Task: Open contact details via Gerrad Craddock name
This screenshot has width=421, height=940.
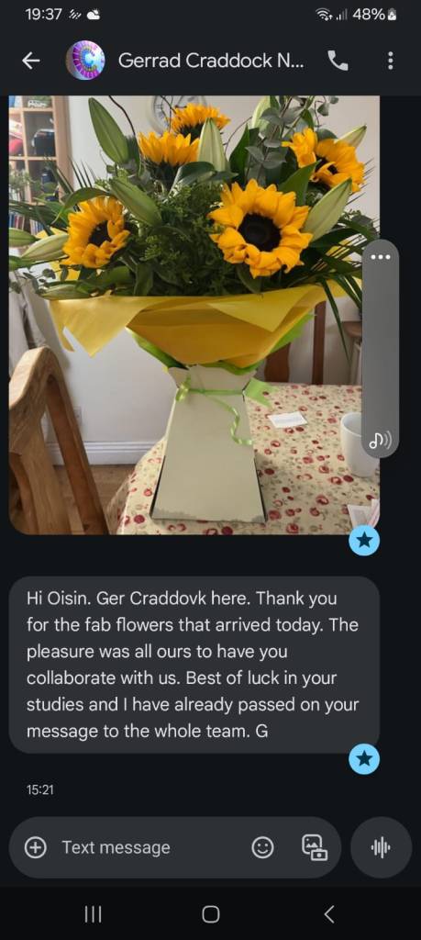Action: coord(211,61)
